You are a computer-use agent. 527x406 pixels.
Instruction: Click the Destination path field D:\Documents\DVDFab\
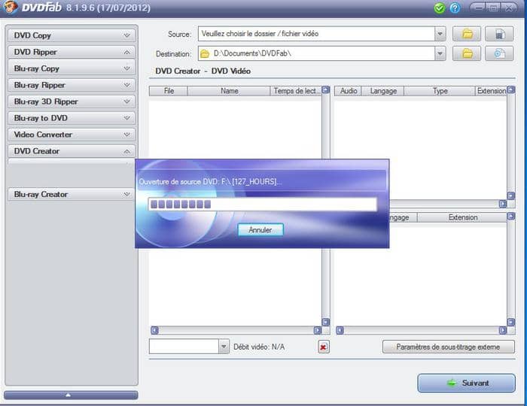click(316, 53)
